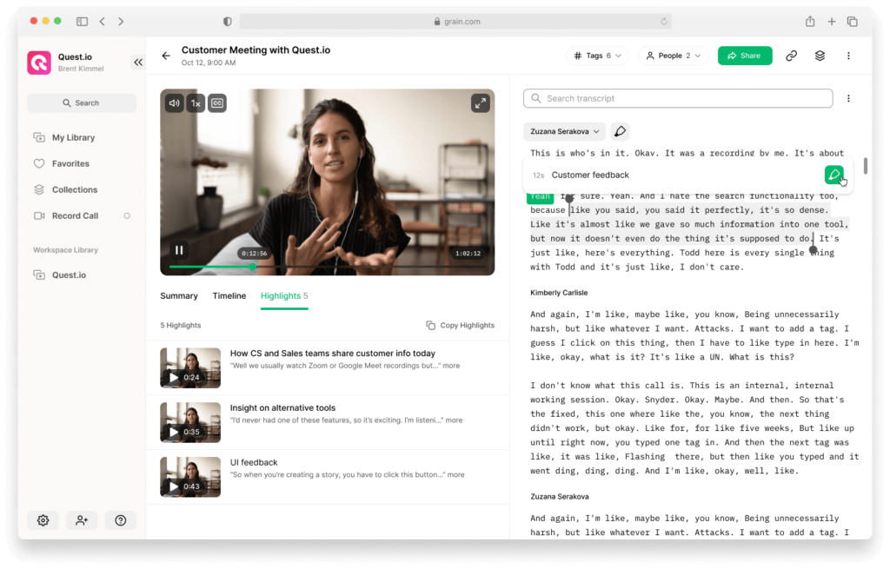Switch to the Timeline tab
This screenshot has width=890, height=569.
[229, 295]
